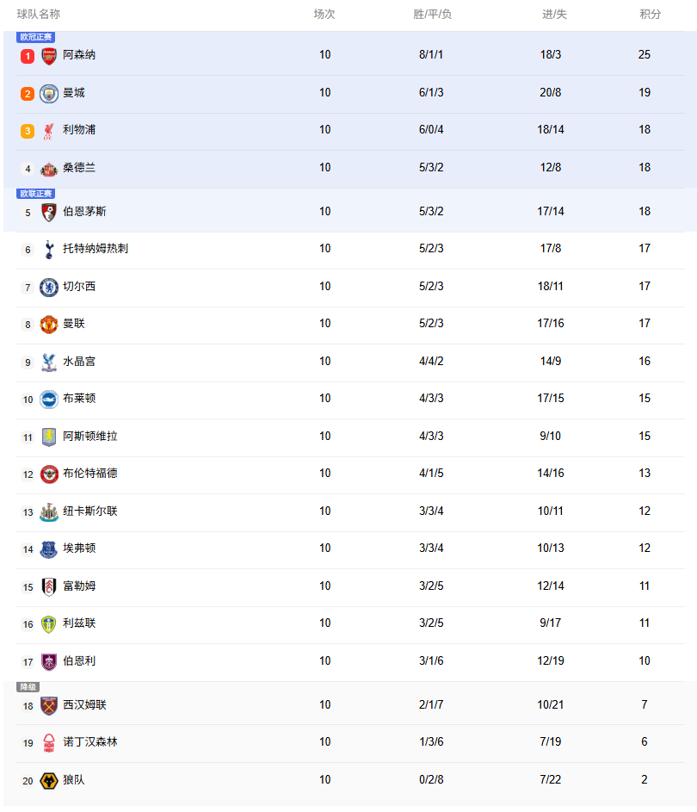This screenshot has width=697, height=812.
Task: Click the Arsenal club crest icon
Action: (49, 56)
